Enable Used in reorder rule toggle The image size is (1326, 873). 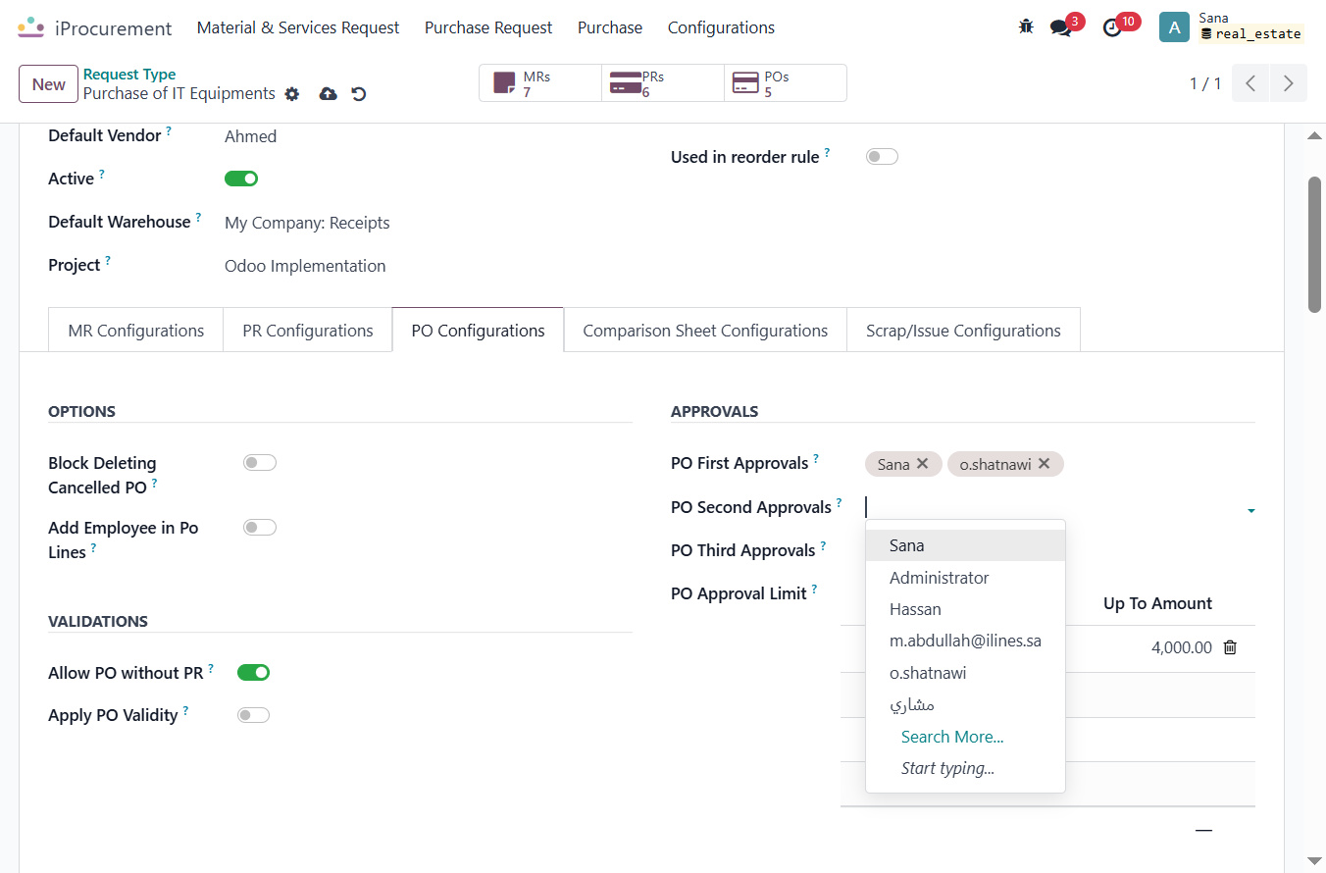click(882, 157)
